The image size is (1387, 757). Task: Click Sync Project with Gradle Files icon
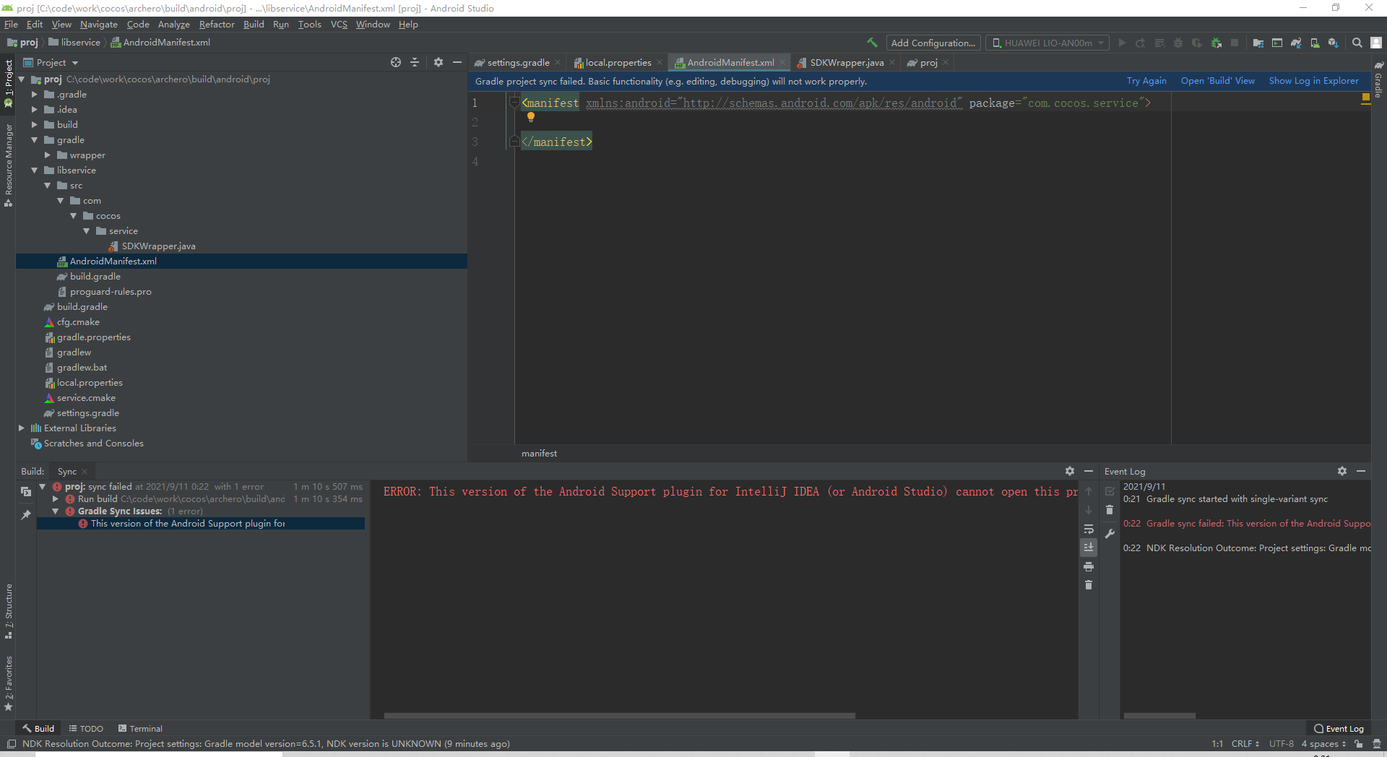1296,43
